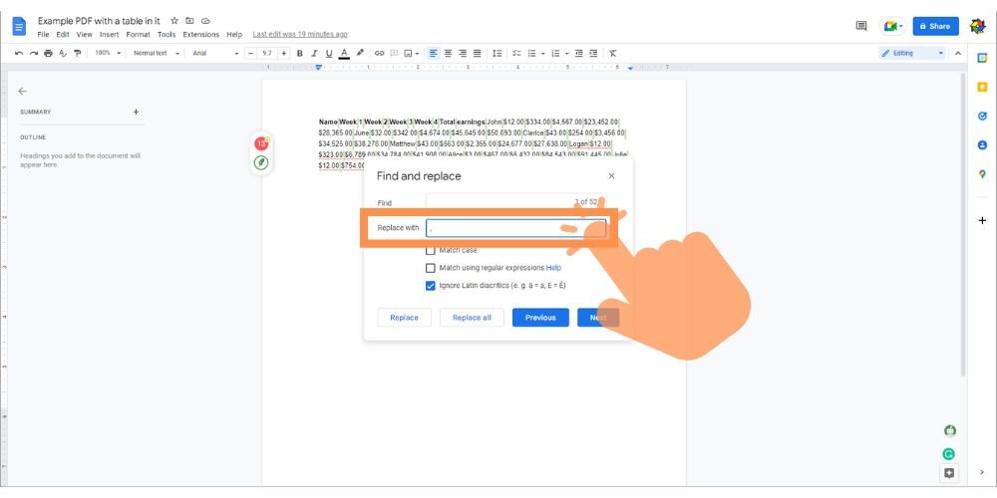The width and height of the screenshot is (997, 498).
Task: Toggle the Match case checkbox
Action: (431, 250)
